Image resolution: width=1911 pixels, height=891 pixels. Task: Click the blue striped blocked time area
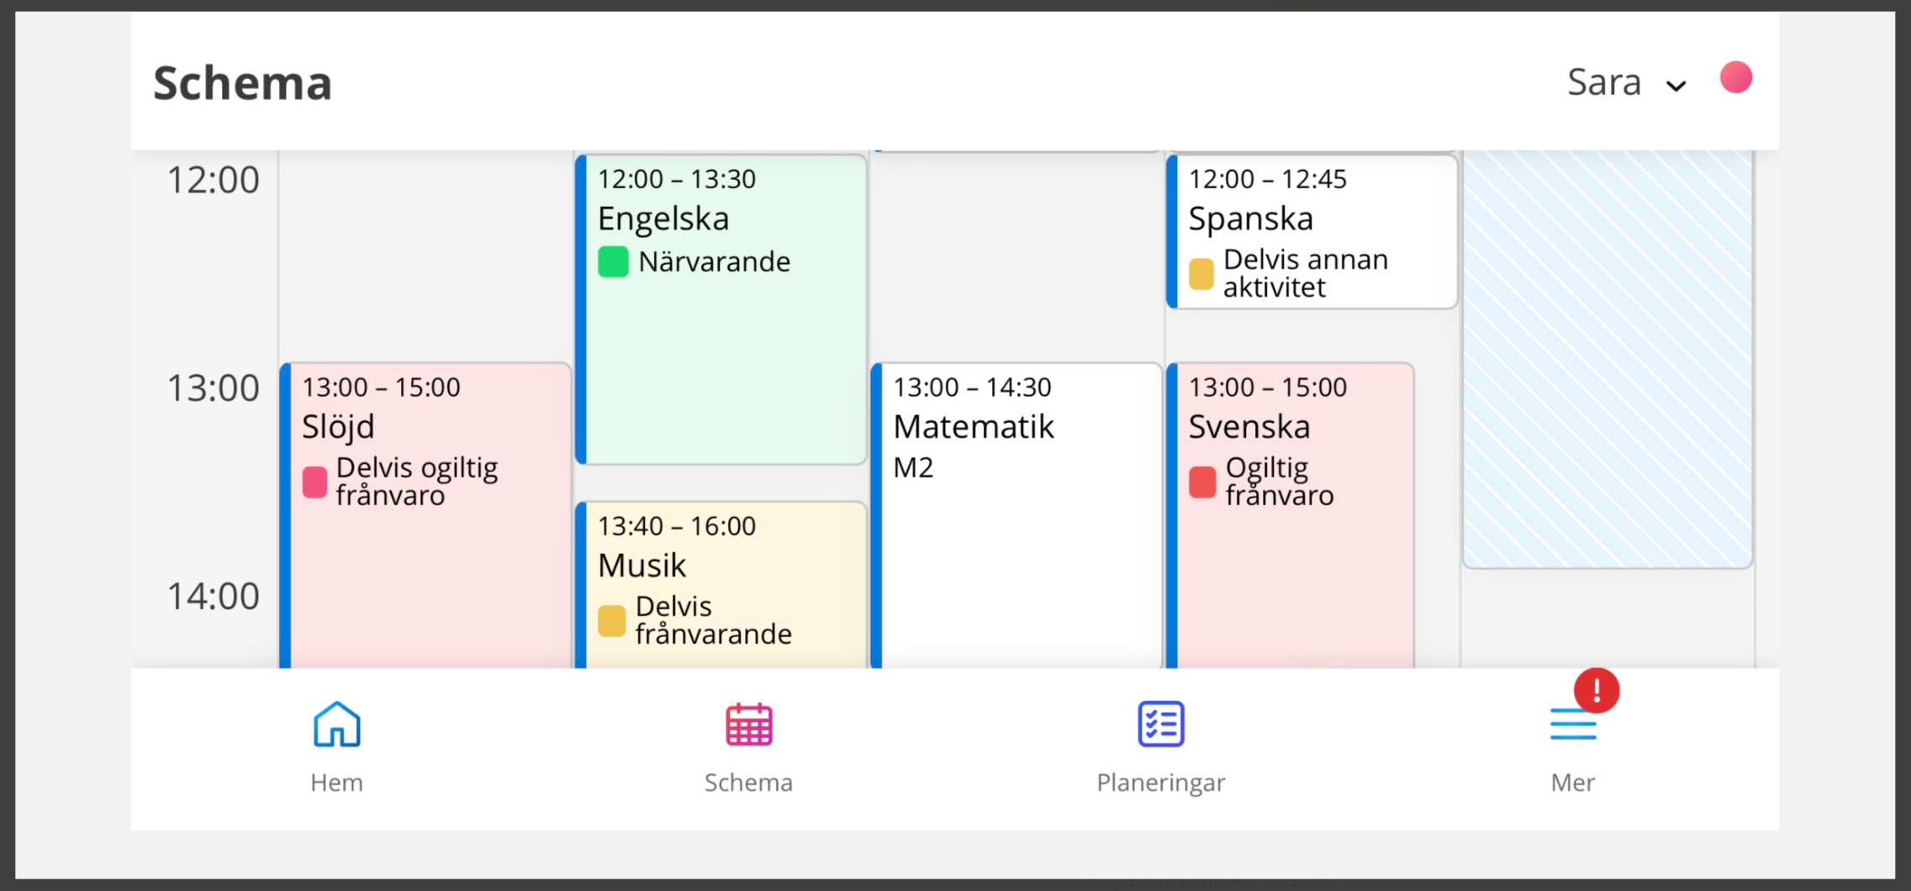click(x=1607, y=359)
